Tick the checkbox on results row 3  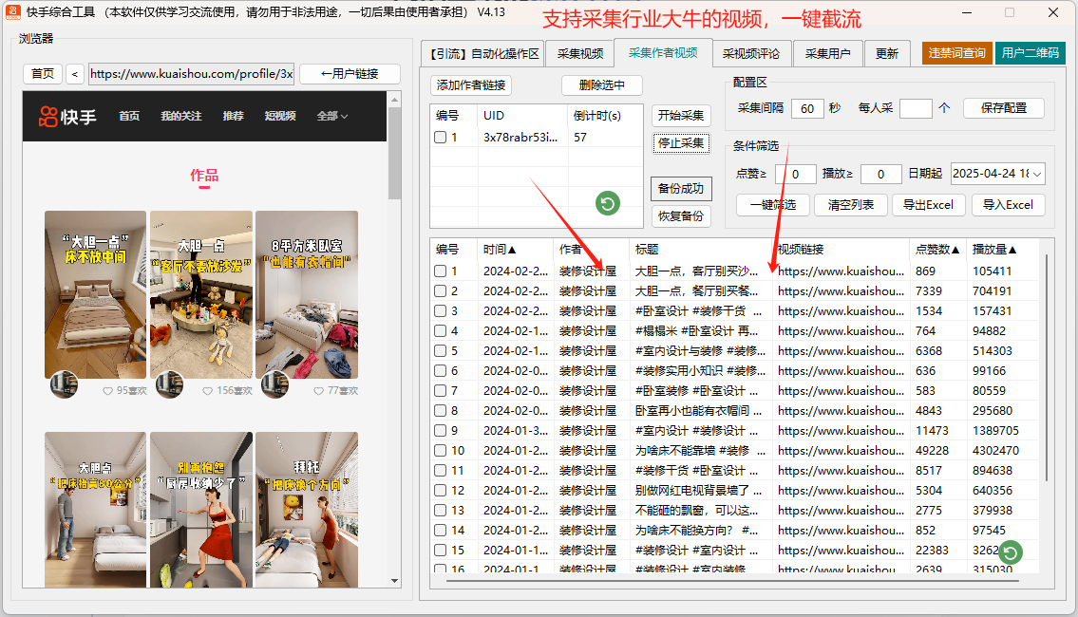pos(441,311)
